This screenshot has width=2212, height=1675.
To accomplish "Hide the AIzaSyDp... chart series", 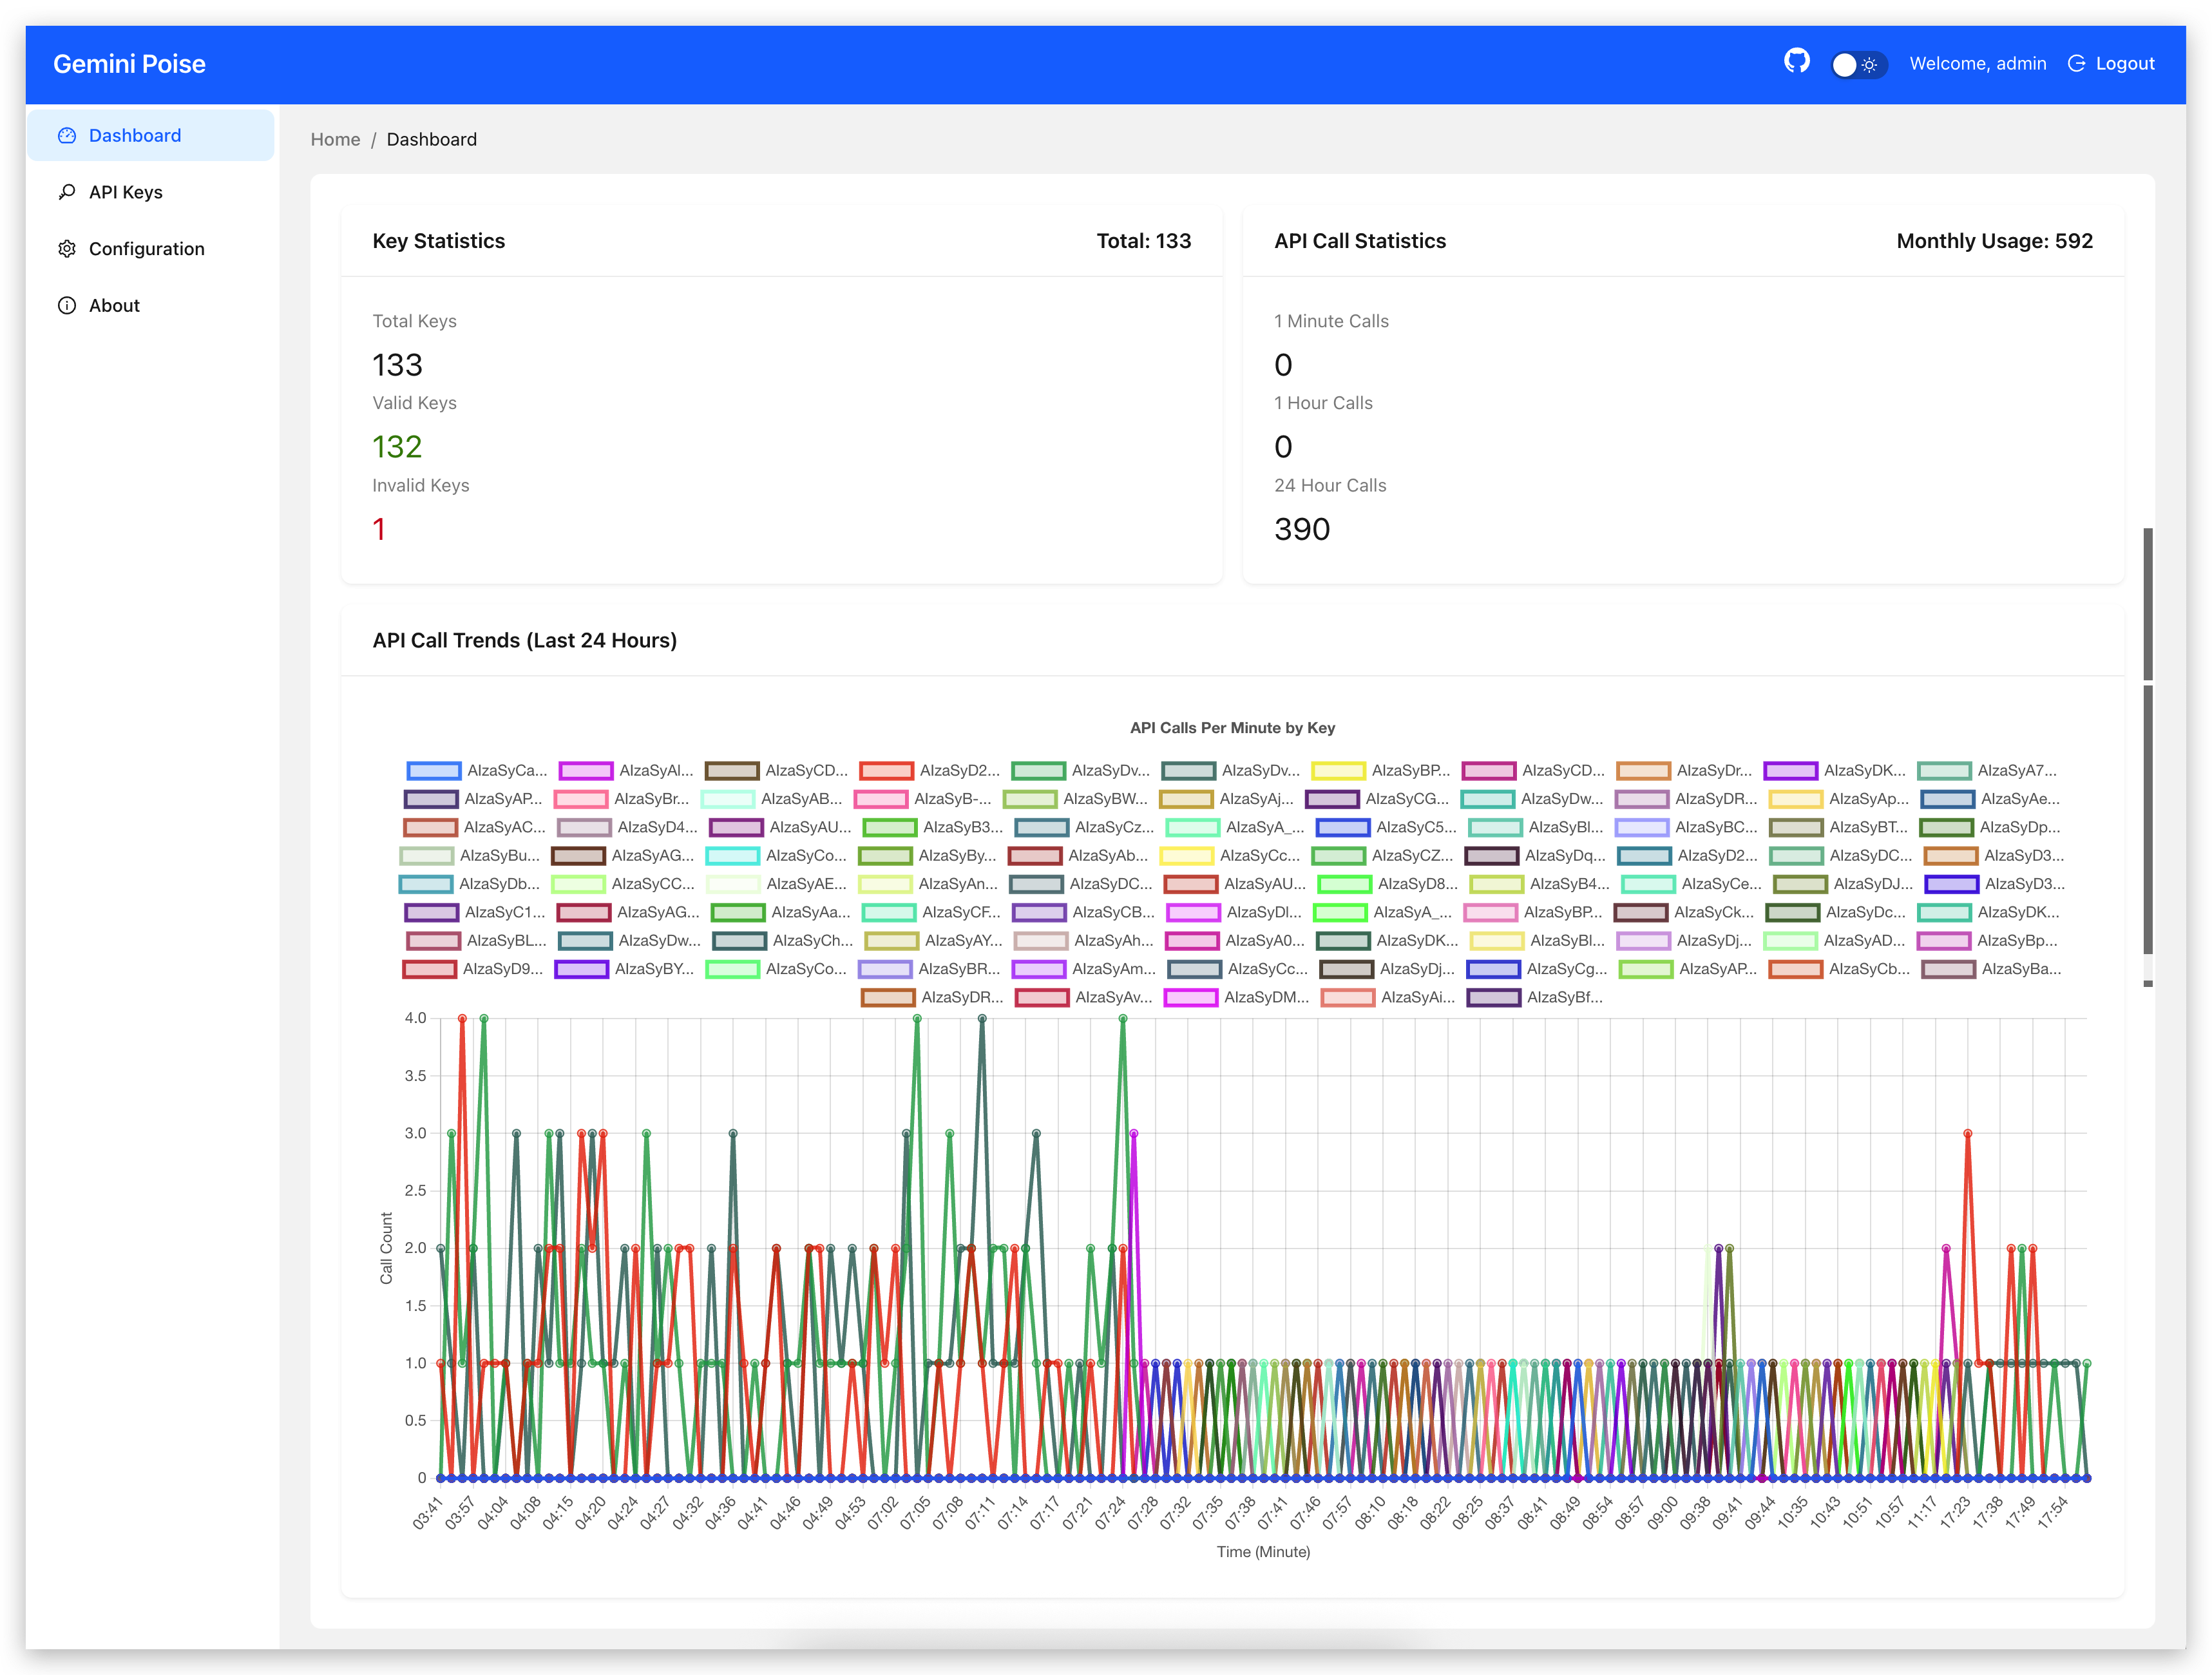I will (x=1990, y=827).
